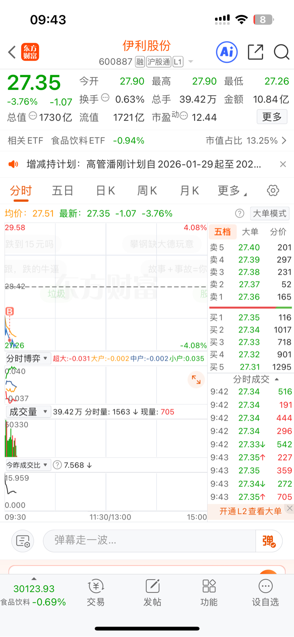Click the 9:43 trade row with volume 705
Image resolution: width=294 pixels, height=637 pixels.
click(251, 497)
